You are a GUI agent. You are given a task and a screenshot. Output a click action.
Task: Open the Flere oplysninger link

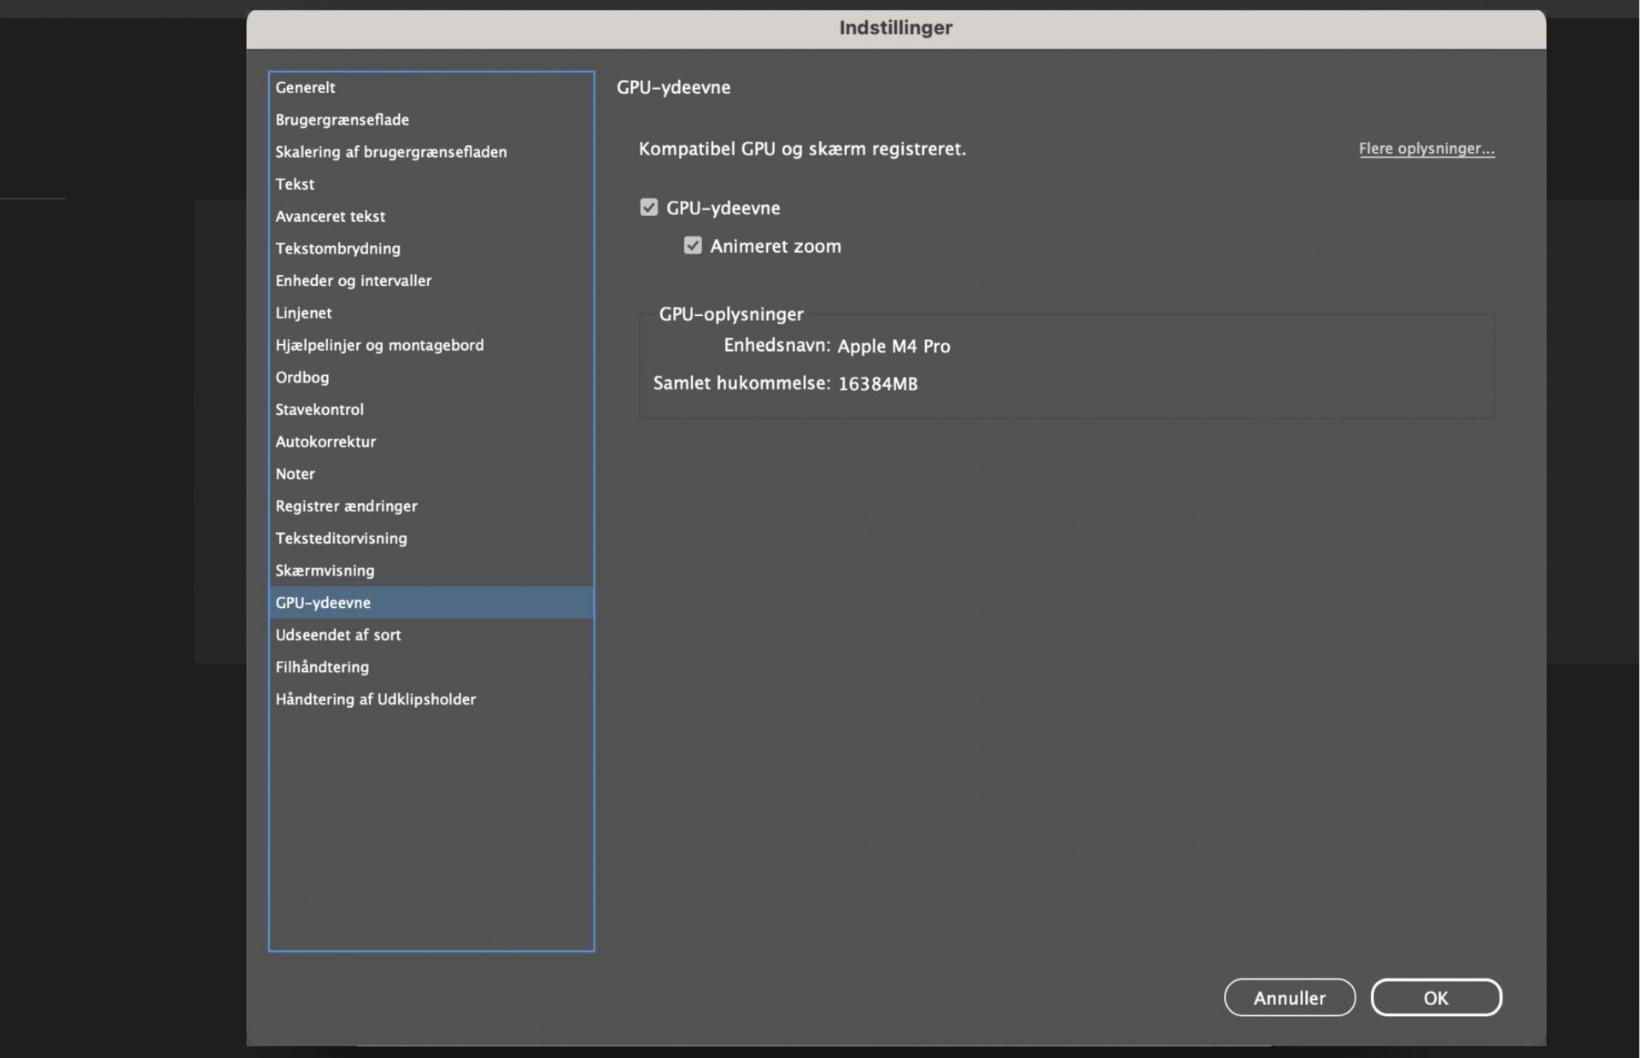1426,149
